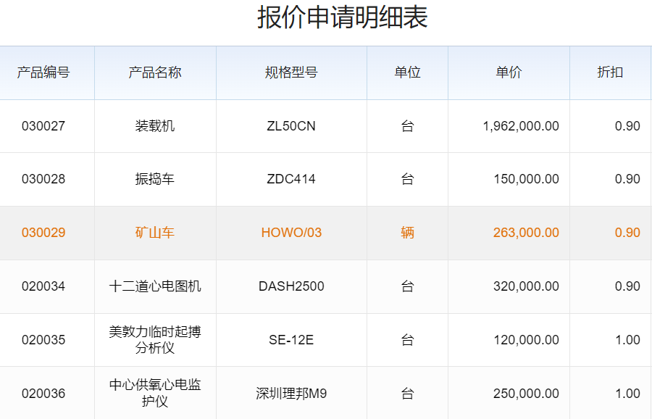Screen dimensions: 652x419
Task: Click the 矿山车 product name
Action: point(155,233)
